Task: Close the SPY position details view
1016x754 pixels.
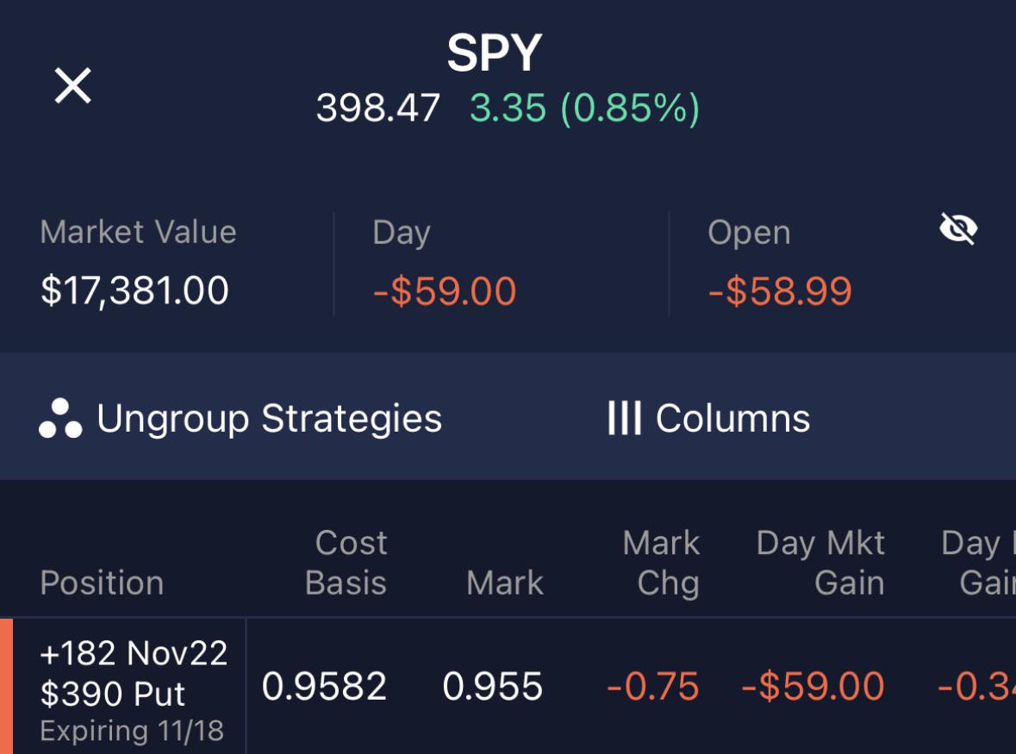Action: (73, 86)
